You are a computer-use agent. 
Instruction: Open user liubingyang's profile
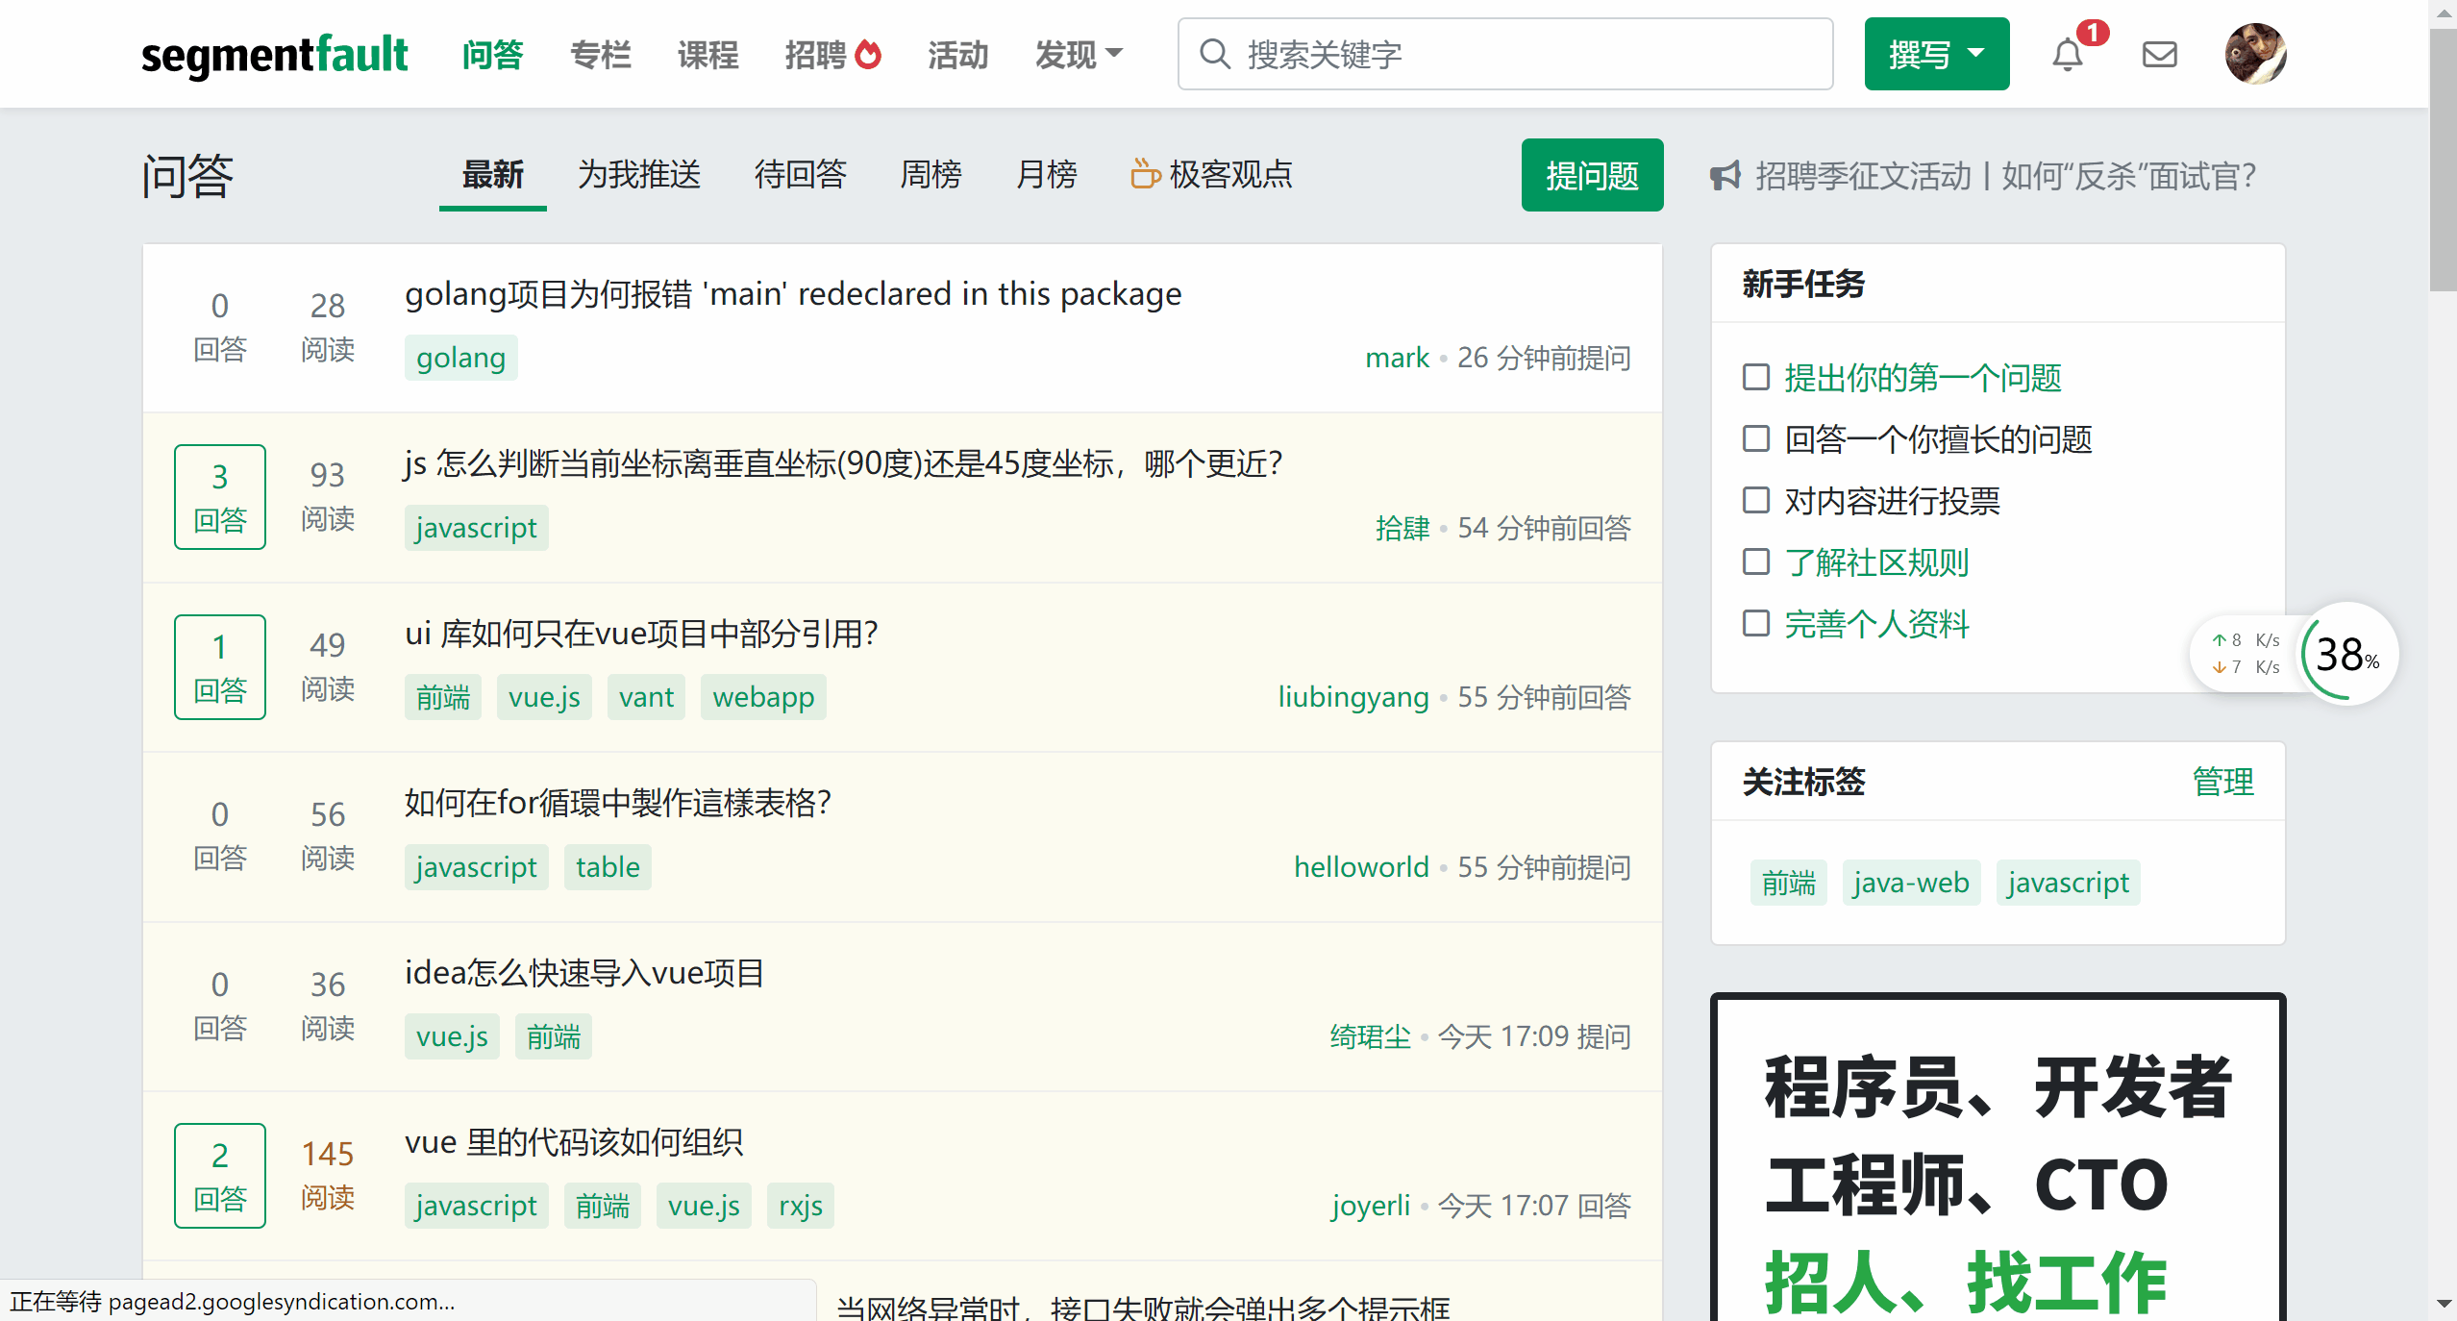coord(1353,697)
